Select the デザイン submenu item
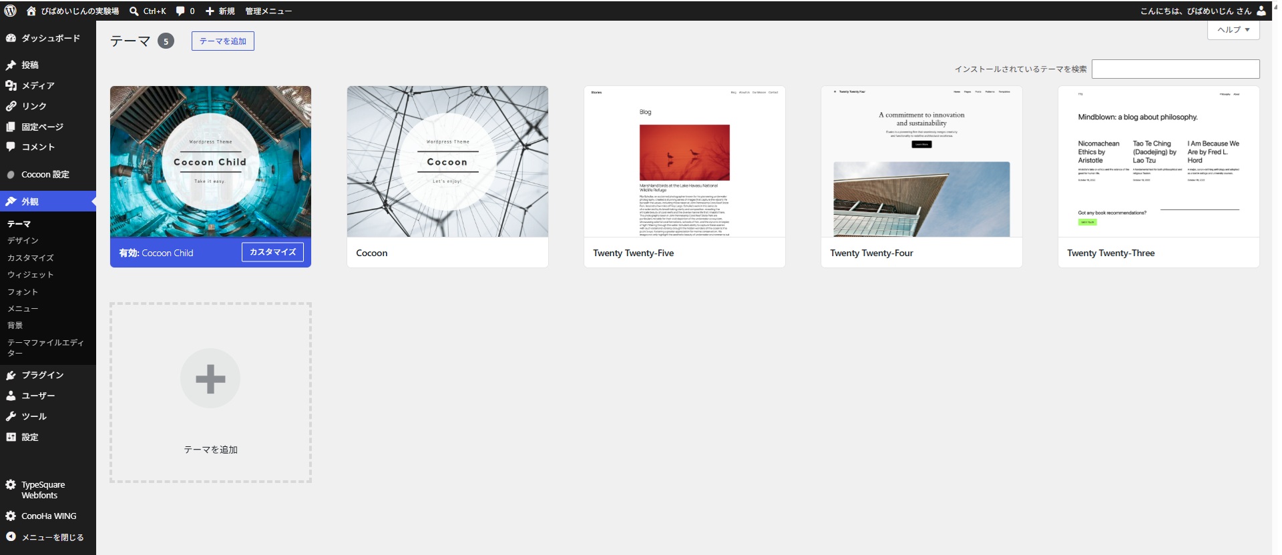Viewport: 1282px width, 555px height. click(x=23, y=241)
